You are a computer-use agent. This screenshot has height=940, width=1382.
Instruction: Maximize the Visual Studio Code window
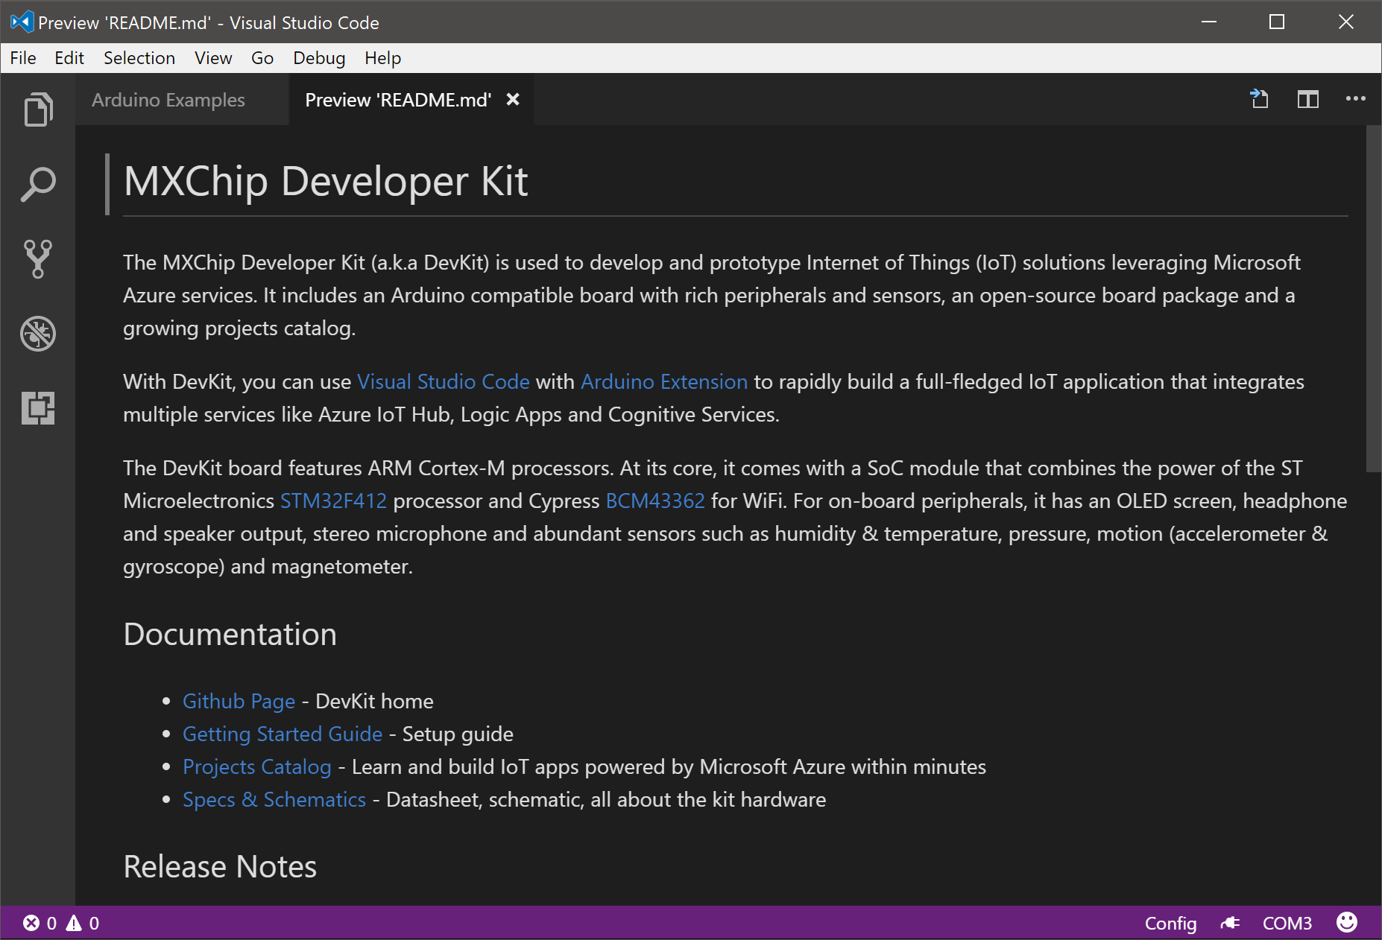coord(1277,22)
